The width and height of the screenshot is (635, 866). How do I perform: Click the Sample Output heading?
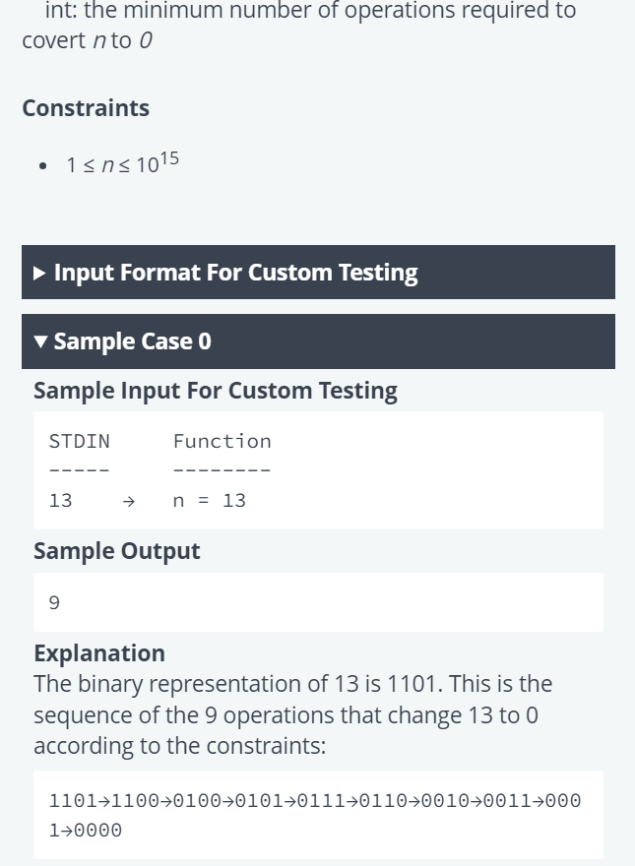[x=117, y=551]
